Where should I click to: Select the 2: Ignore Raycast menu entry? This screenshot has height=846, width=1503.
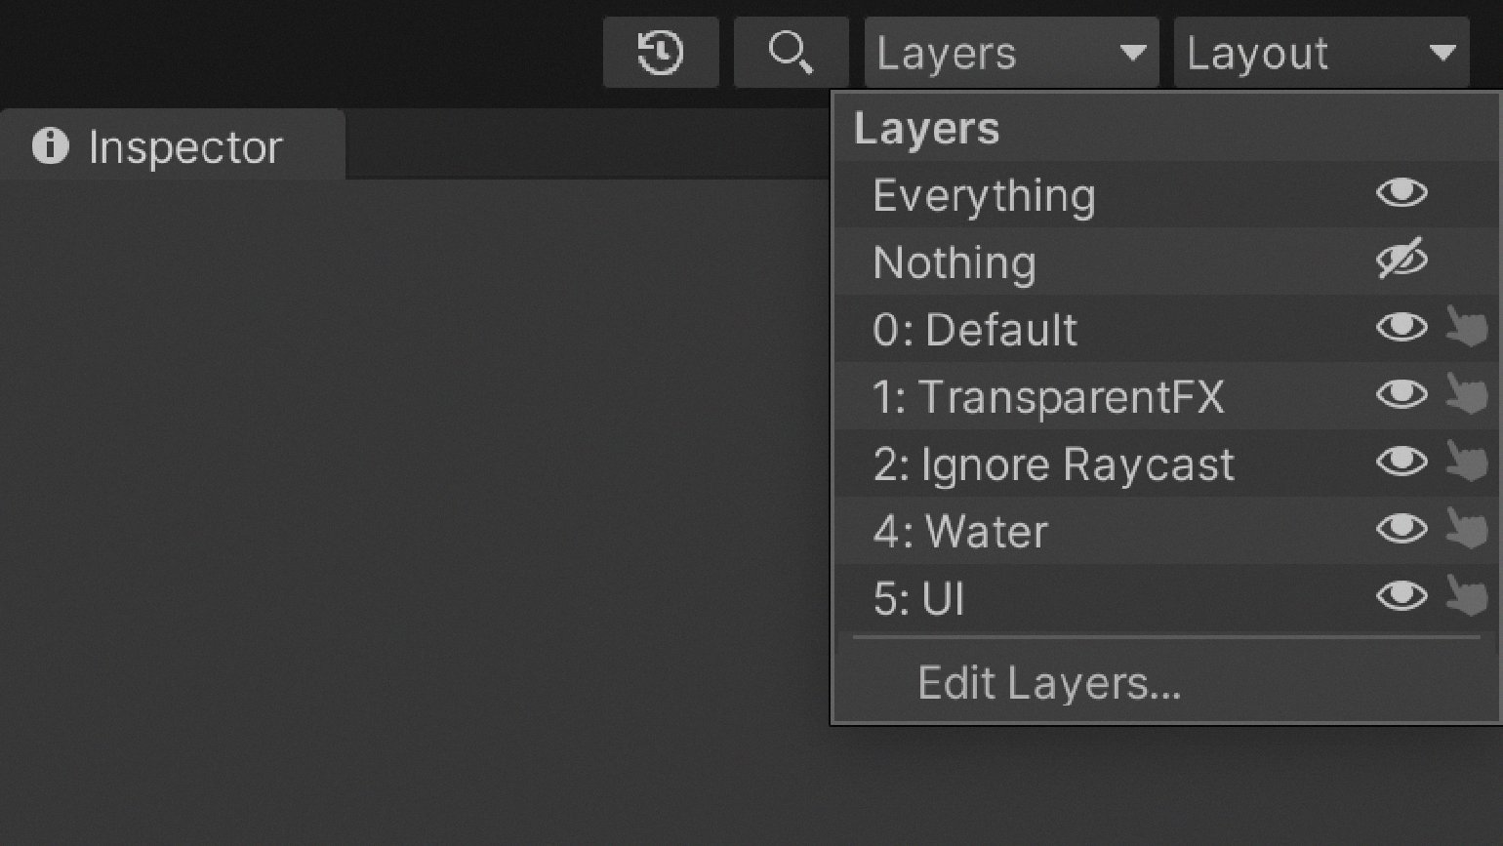click(x=1053, y=464)
